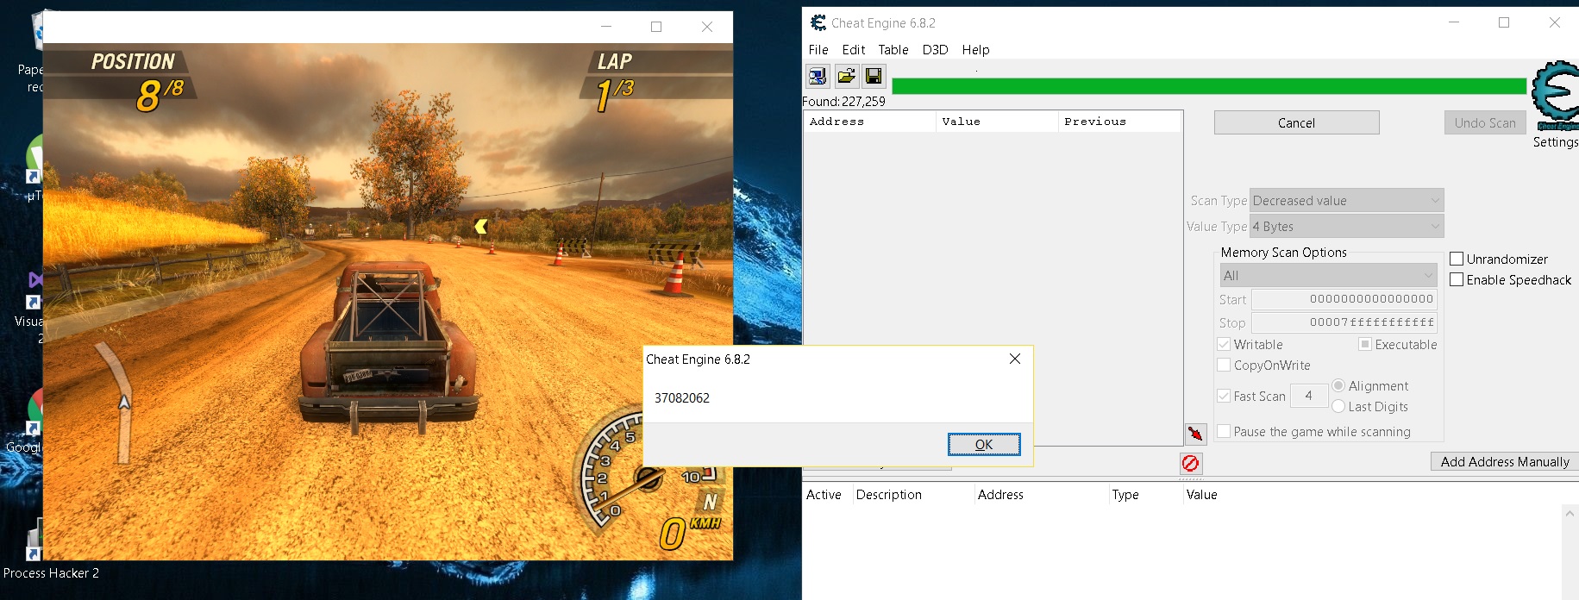This screenshot has width=1579, height=600.
Task: Open the File menu
Action: [x=818, y=50]
